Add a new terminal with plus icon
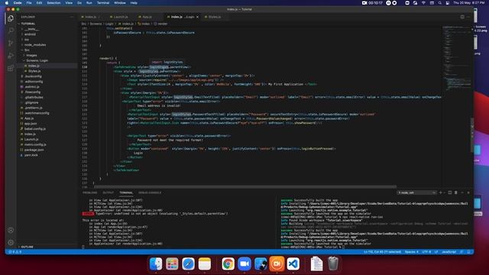This screenshot has width=489, height=275. (x=440, y=192)
